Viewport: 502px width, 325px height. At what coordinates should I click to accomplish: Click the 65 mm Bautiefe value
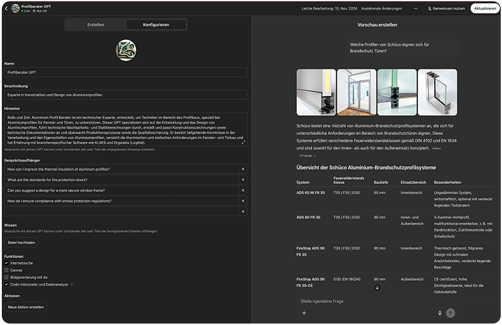click(380, 193)
